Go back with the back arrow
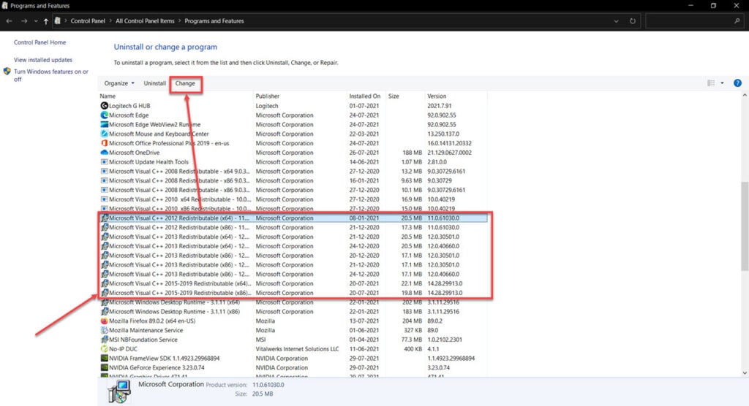 coord(9,21)
